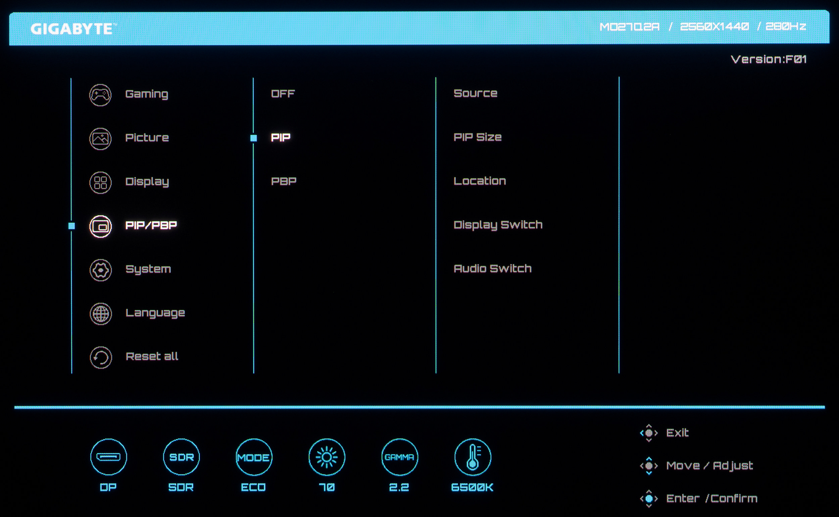The image size is (839, 517).
Task: Open the System gear icon
Action: (x=101, y=270)
